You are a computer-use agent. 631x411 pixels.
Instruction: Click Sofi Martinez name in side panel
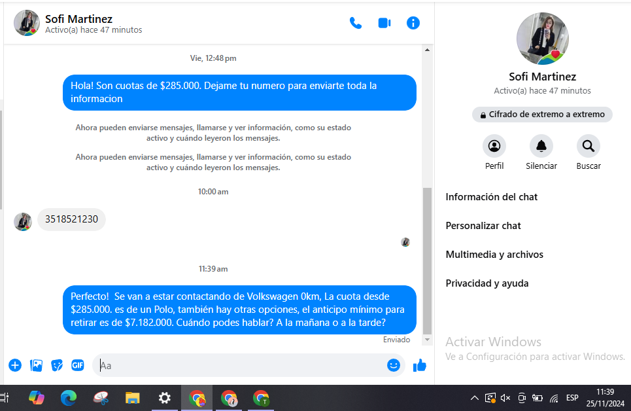coord(542,77)
